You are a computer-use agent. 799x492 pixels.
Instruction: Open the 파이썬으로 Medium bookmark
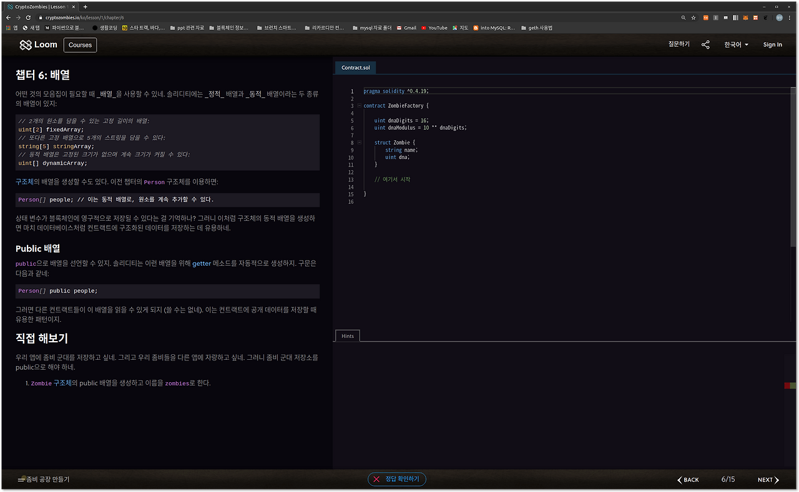[64, 28]
